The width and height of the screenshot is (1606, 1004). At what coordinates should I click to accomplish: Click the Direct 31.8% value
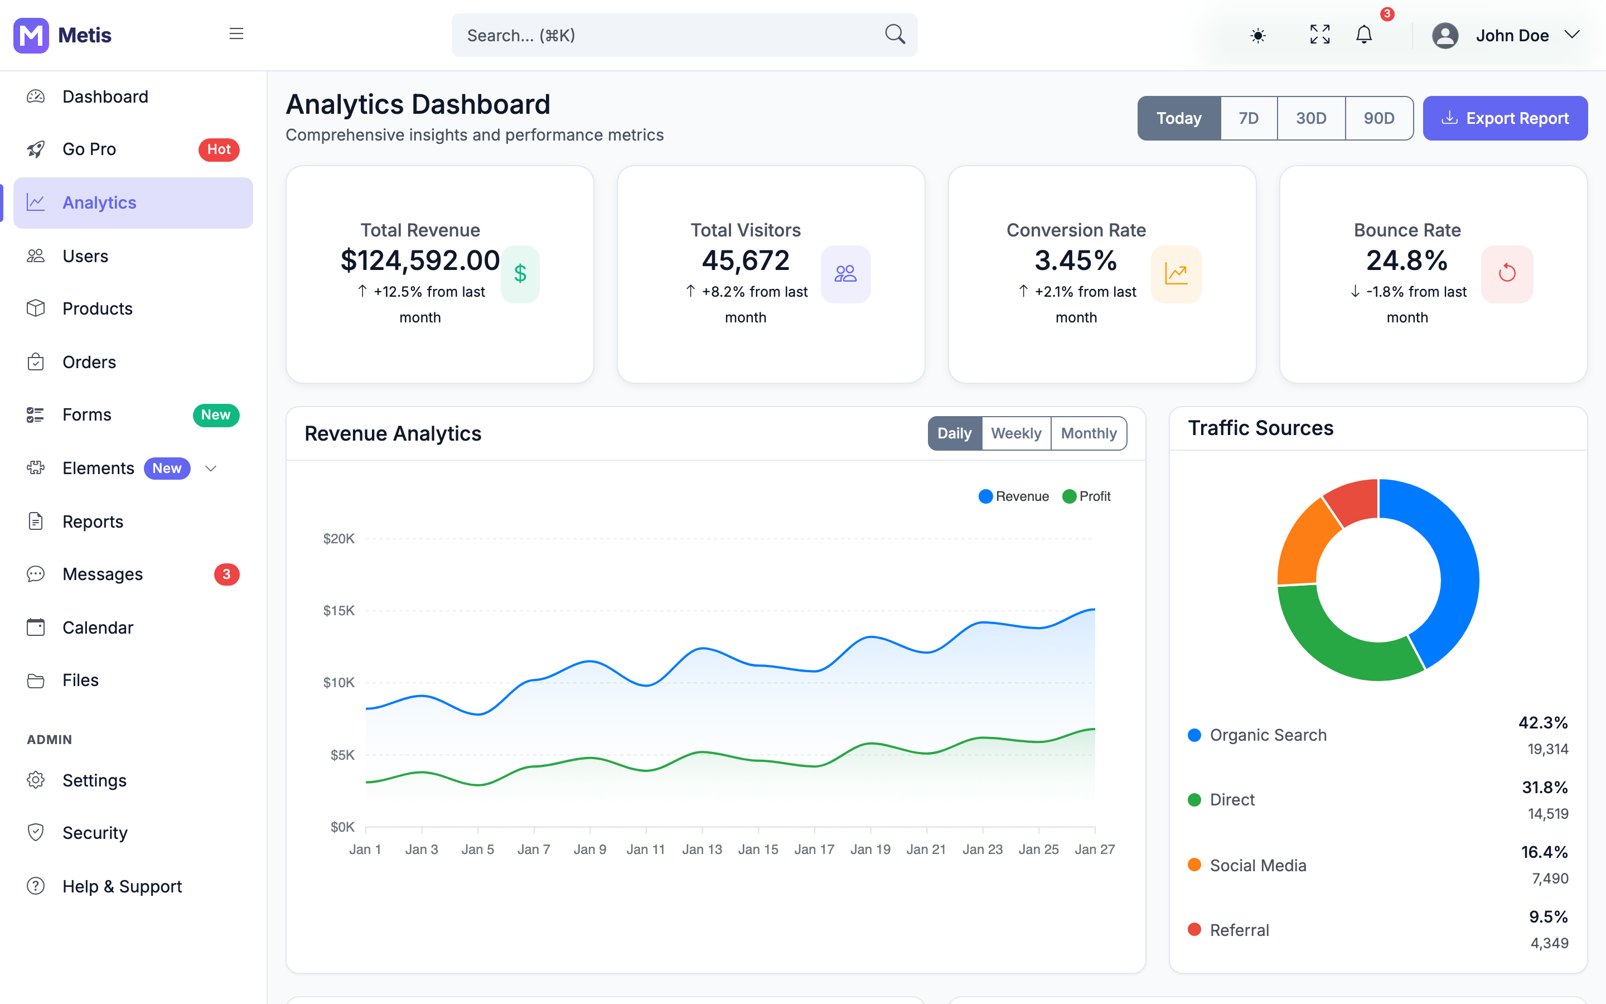click(x=1544, y=788)
